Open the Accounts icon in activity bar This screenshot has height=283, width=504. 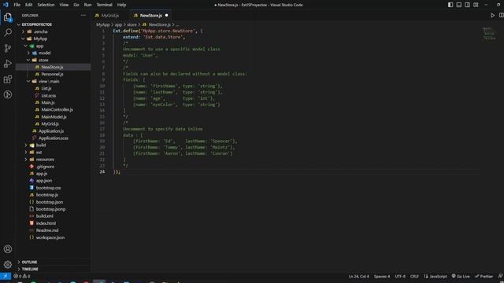(8, 249)
